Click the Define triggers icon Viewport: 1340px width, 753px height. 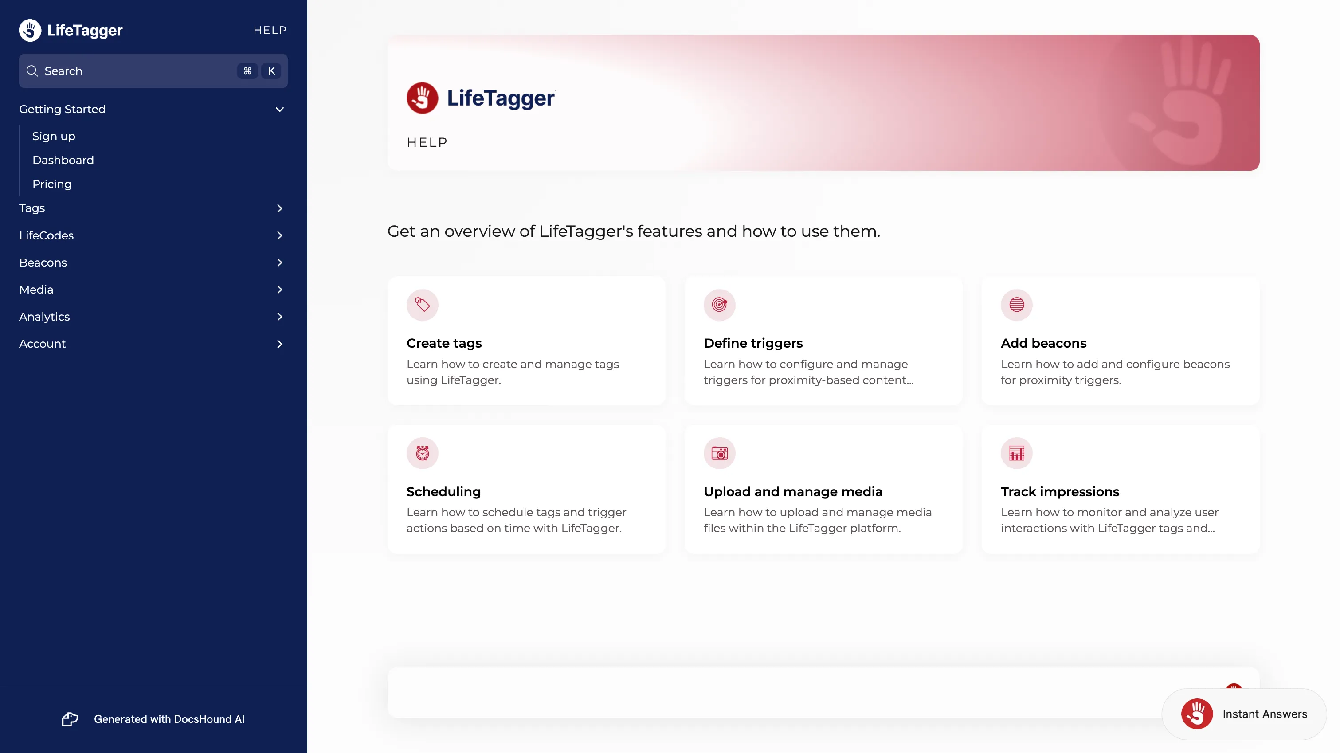(x=719, y=305)
